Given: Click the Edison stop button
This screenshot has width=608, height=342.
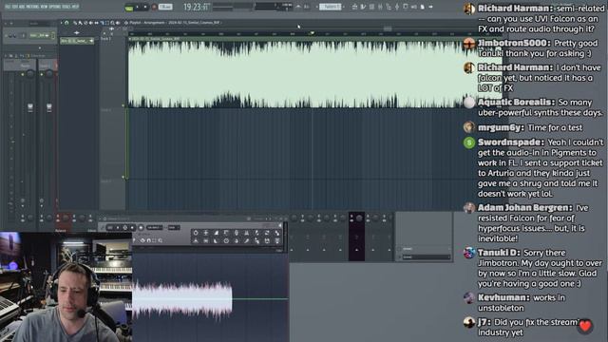Looking at the screenshot, I should pos(132,228).
